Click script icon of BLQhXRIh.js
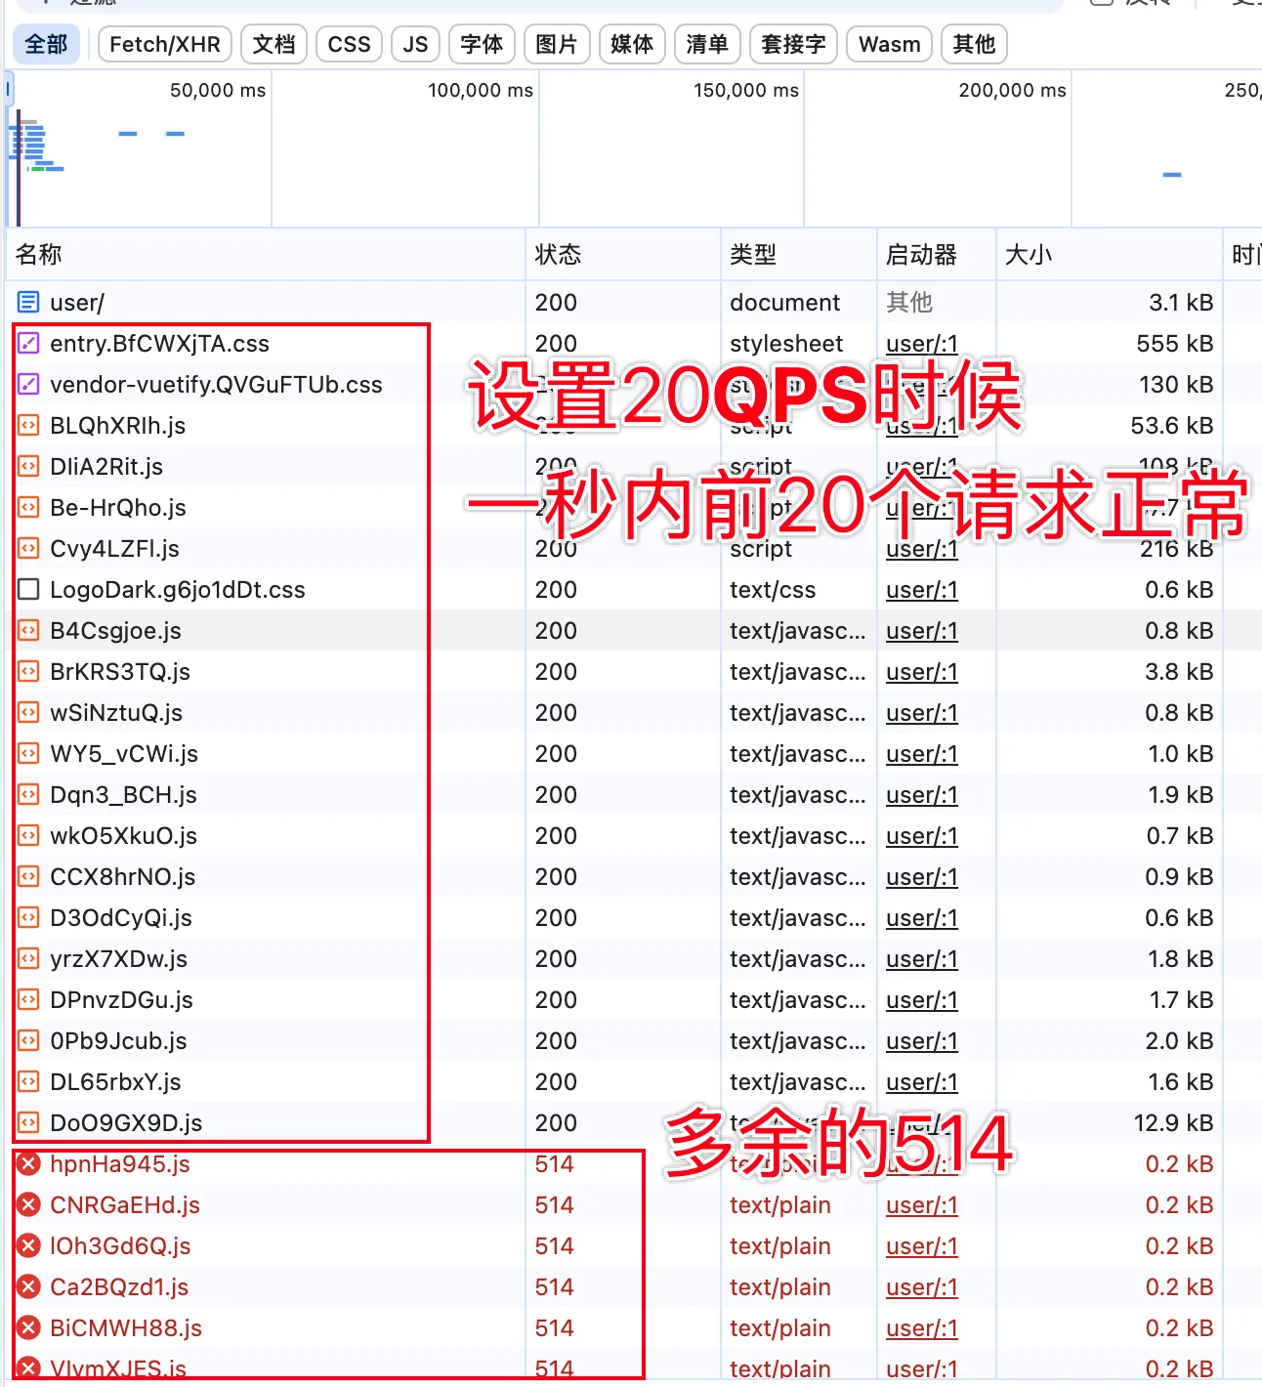 click(28, 426)
